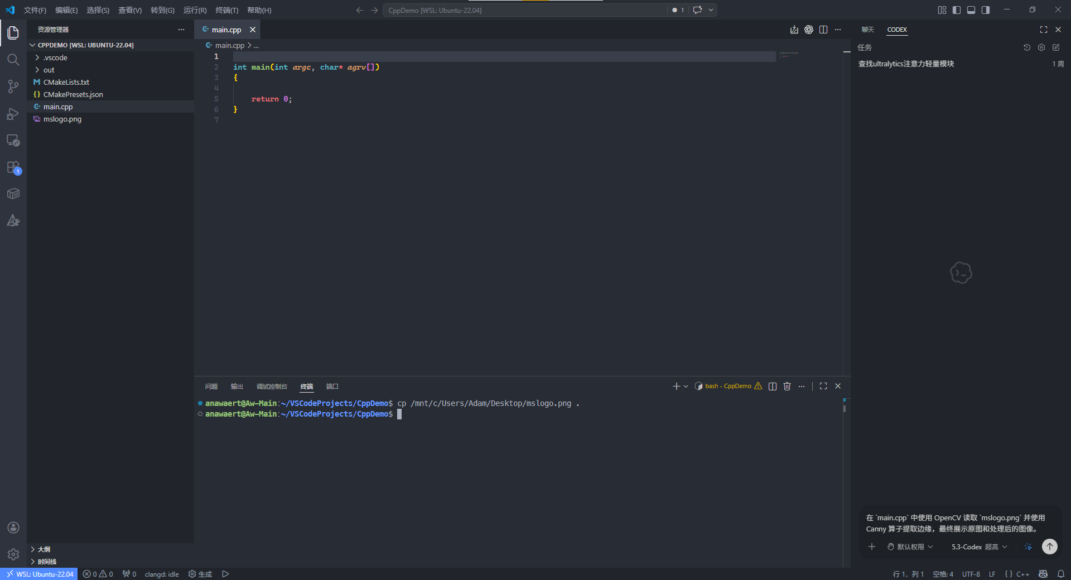Expand the .vscode folder
Viewport: 1071px width, 580px height.
tap(55, 57)
